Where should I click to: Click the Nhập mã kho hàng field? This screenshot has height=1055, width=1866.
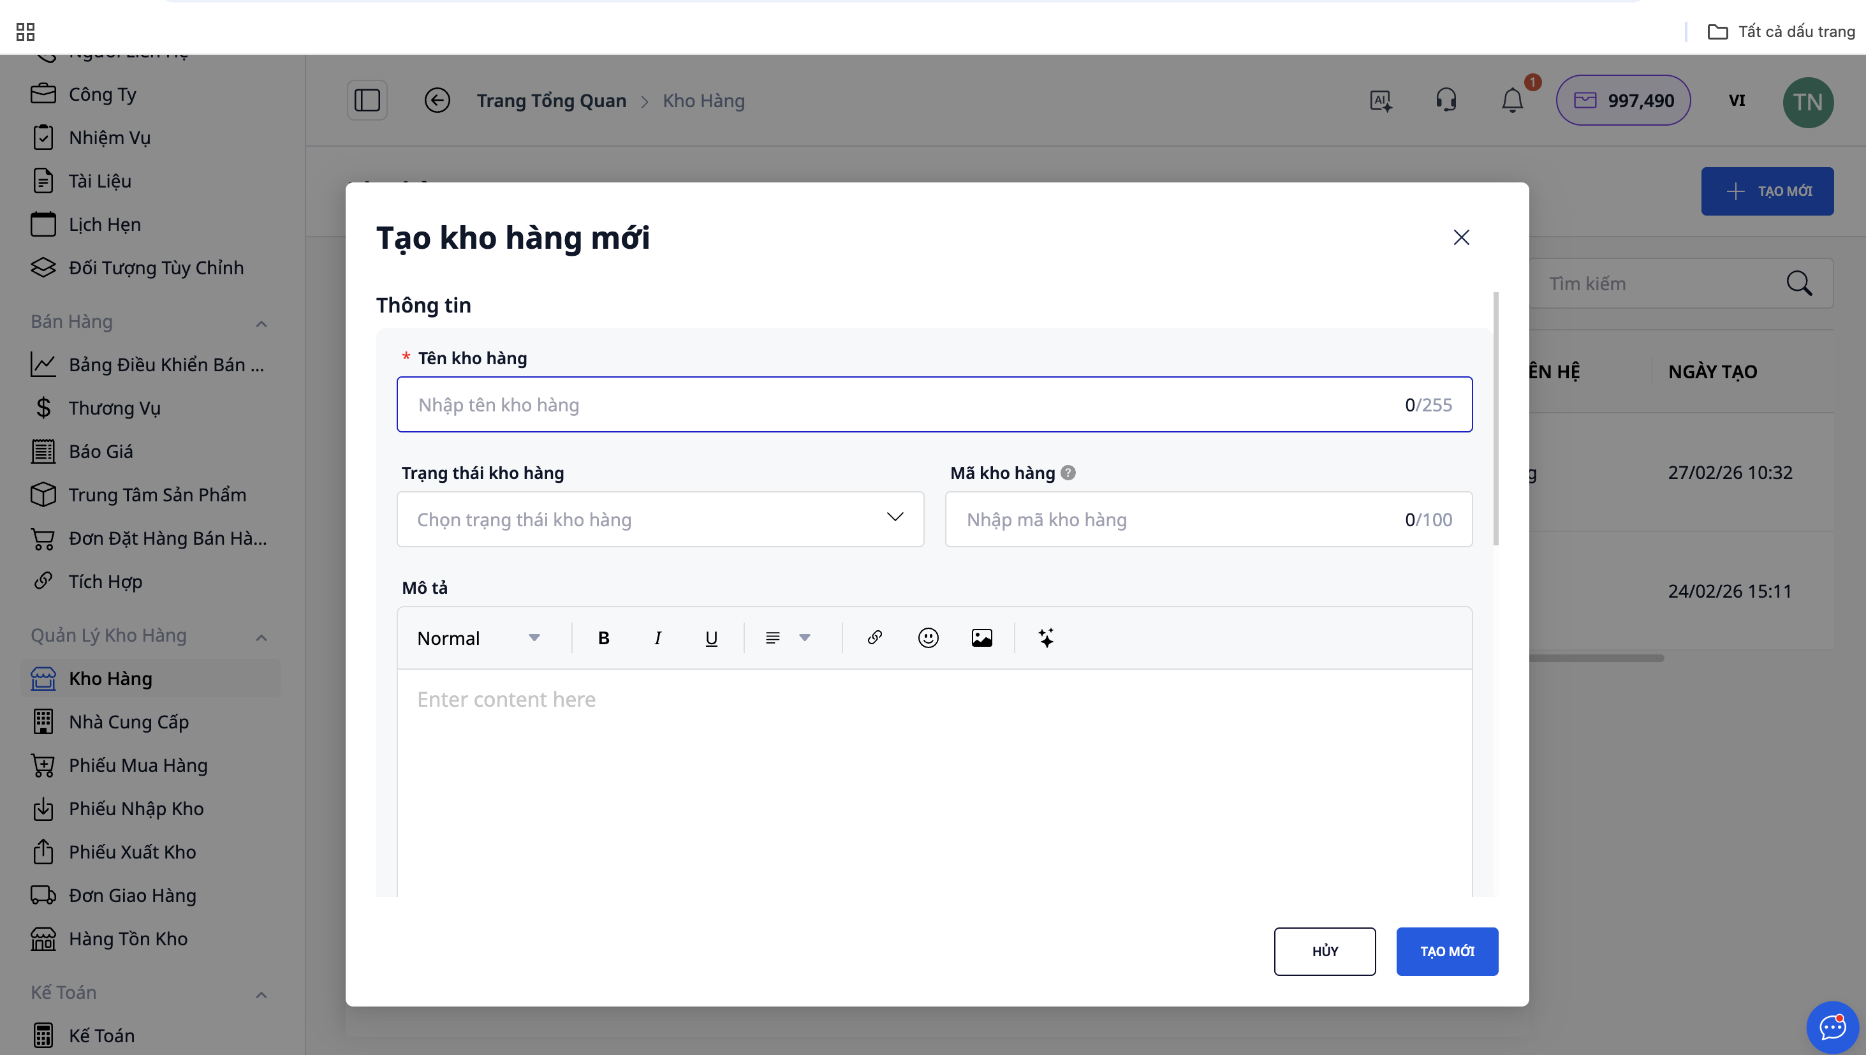[1173, 519]
